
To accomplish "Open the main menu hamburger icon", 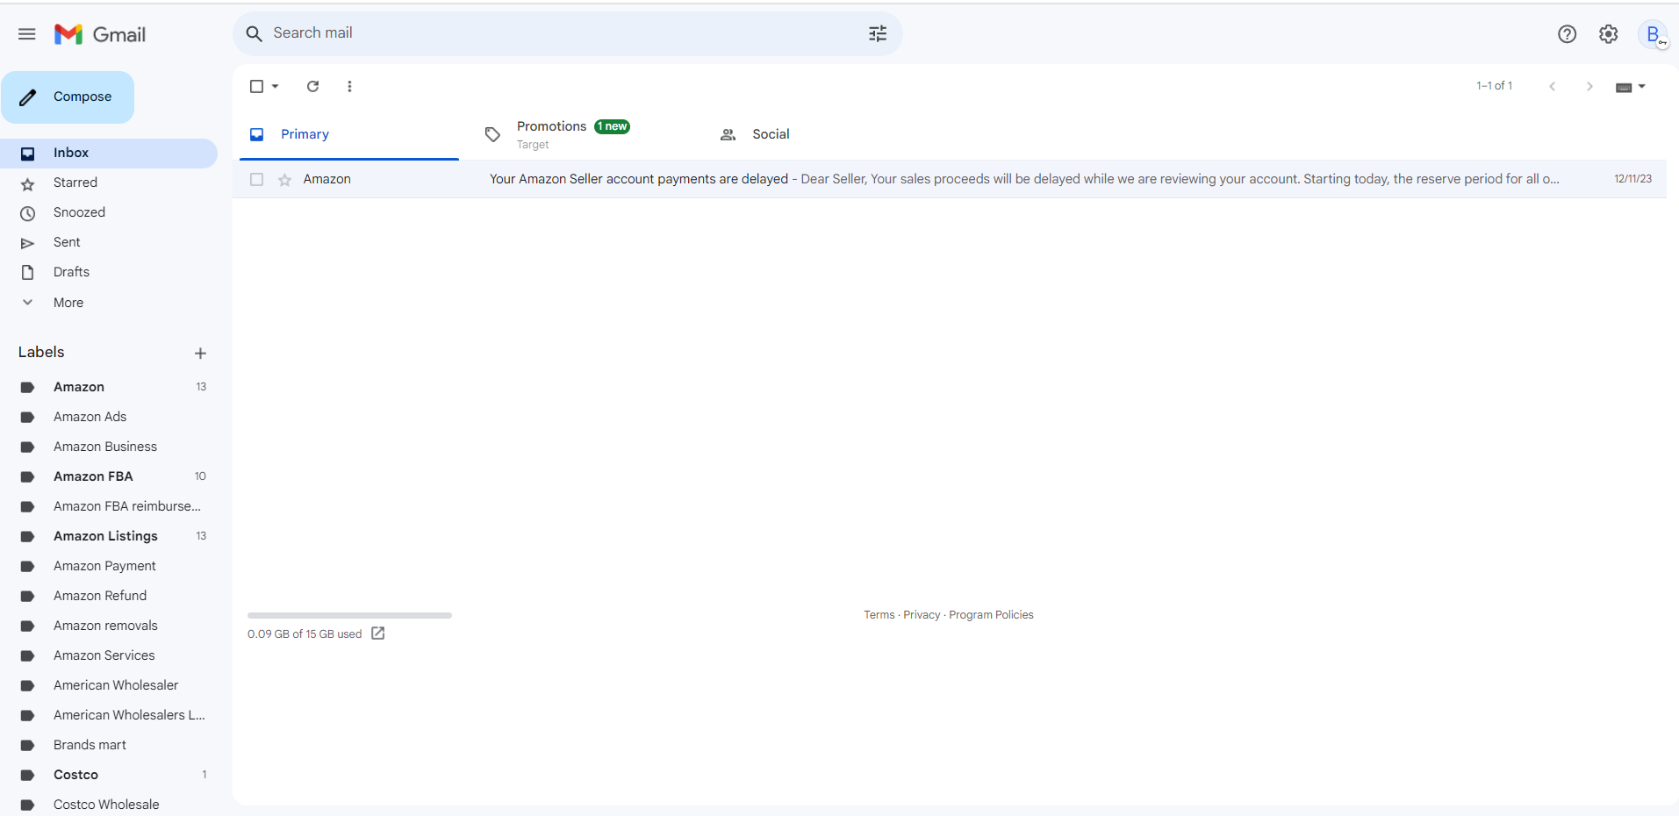I will 27,34.
